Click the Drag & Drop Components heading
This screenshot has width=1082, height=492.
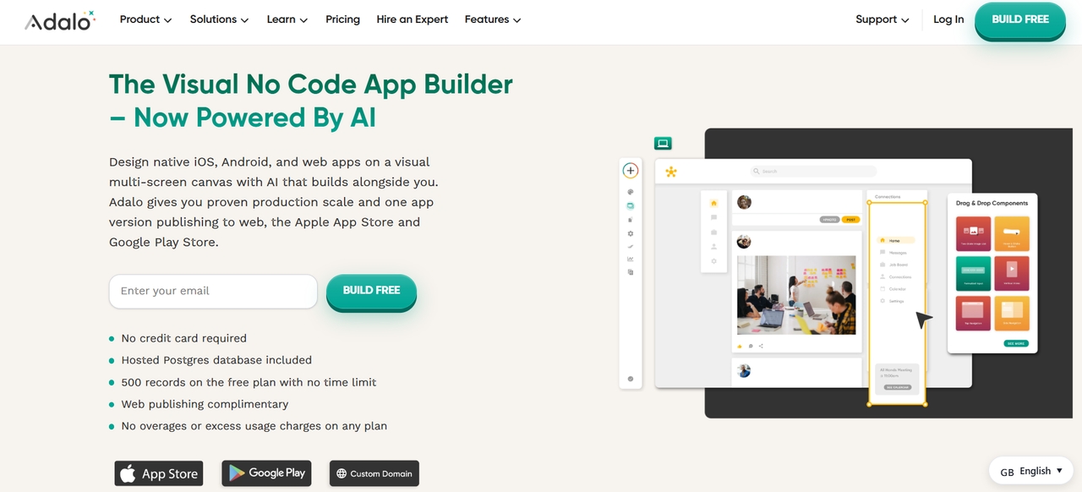992,203
